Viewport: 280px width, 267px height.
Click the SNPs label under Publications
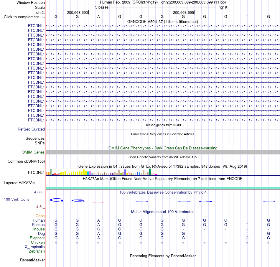[x=40, y=143]
